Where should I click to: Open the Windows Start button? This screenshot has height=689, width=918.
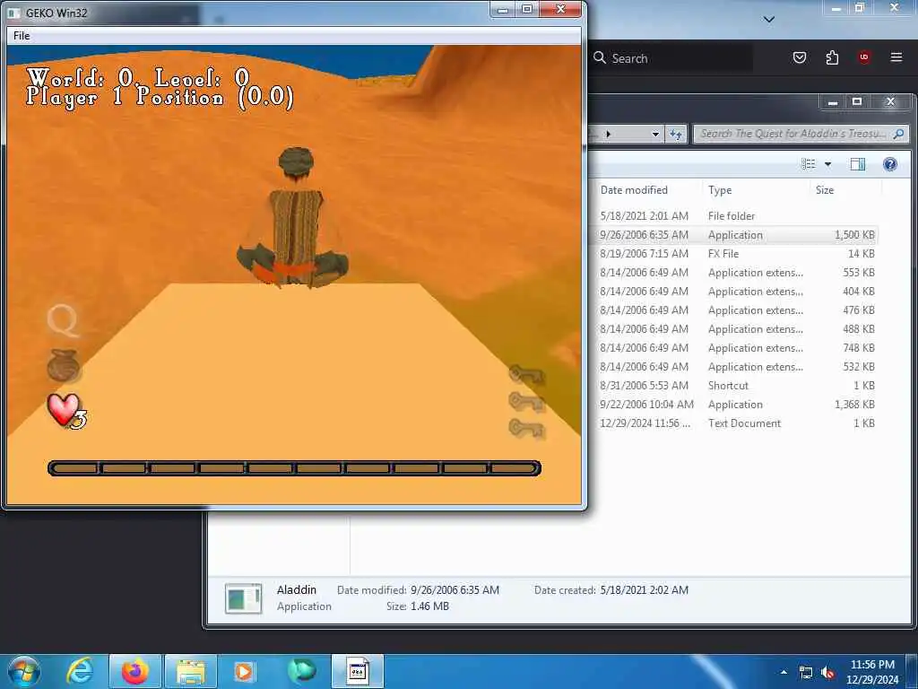pyautogui.click(x=24, y=671)
